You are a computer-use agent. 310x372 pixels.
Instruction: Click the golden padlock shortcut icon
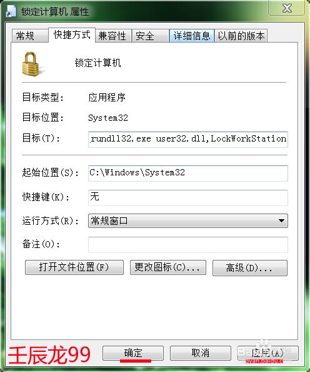(x=31, y=65)
